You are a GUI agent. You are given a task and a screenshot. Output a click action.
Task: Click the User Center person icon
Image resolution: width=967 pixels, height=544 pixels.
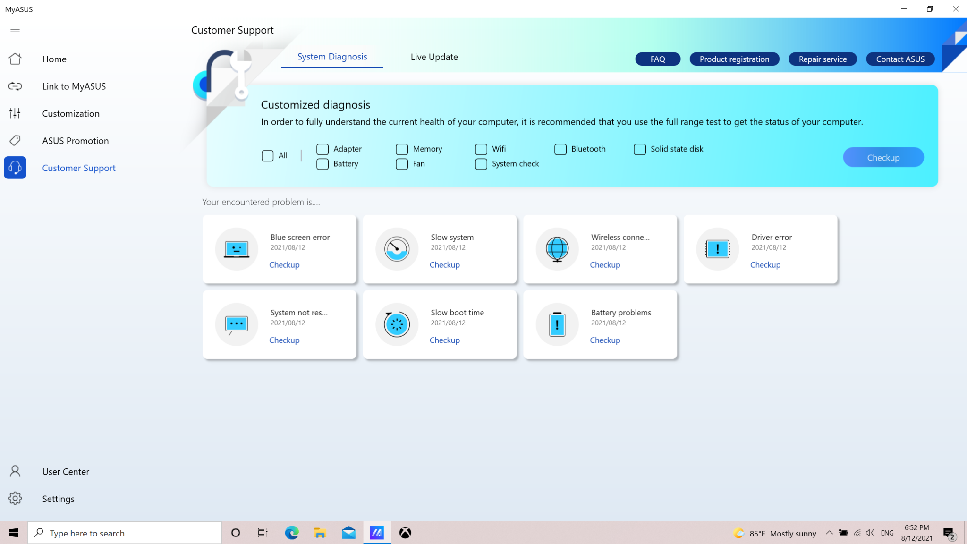(15, 471)
